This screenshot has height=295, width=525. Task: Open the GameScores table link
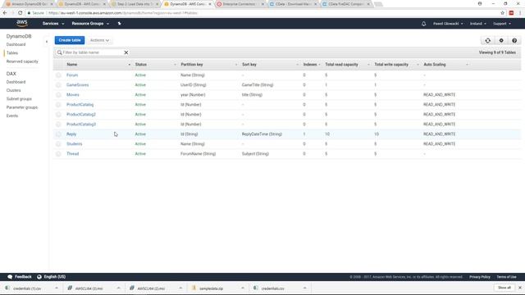tap(77, 85)
